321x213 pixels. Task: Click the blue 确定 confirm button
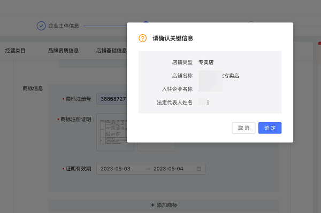tap(270, 128)
